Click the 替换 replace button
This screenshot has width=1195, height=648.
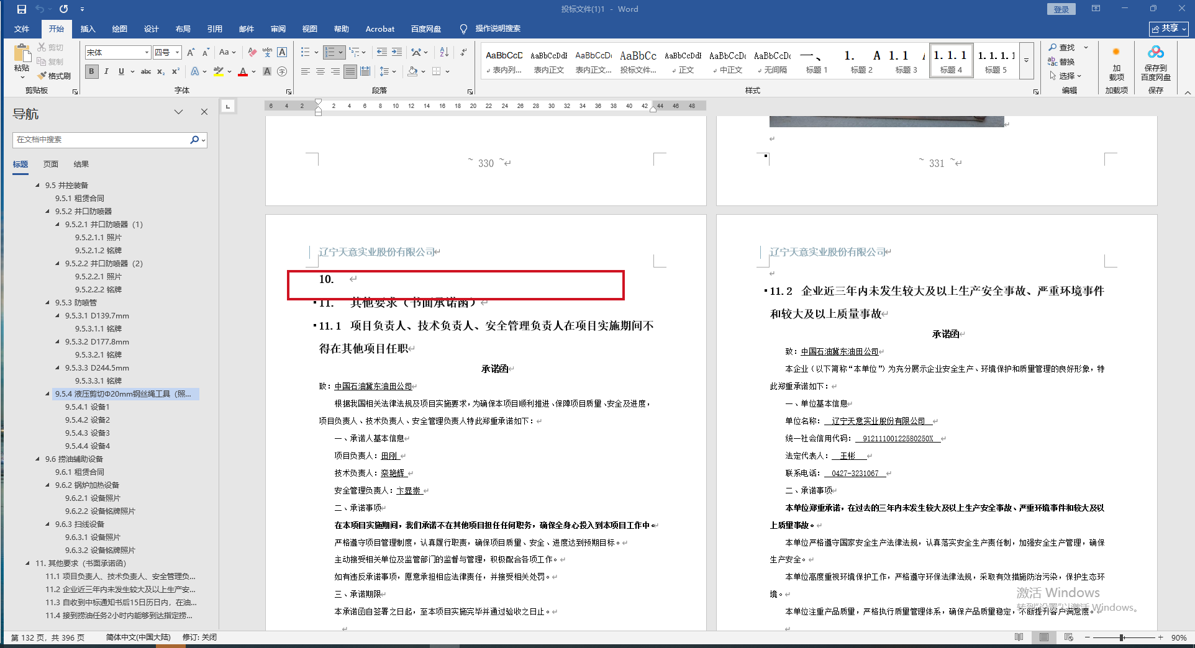[x=1061, y=61]
